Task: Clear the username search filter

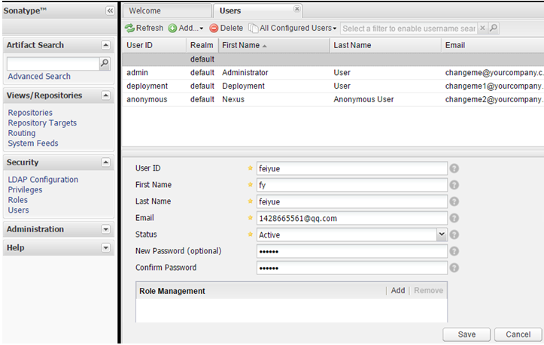Action: tap(482, 28)
